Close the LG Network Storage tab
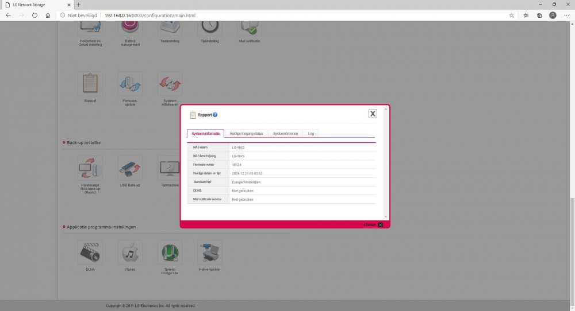The height and width of the screenshot is (311, 575). point(69,5)
